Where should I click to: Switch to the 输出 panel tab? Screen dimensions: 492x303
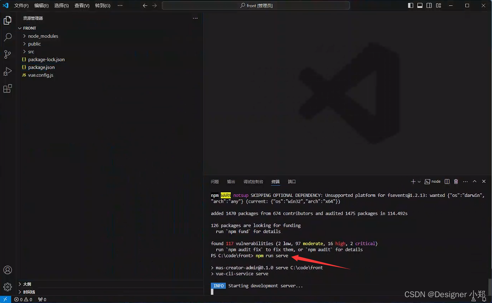231,182
